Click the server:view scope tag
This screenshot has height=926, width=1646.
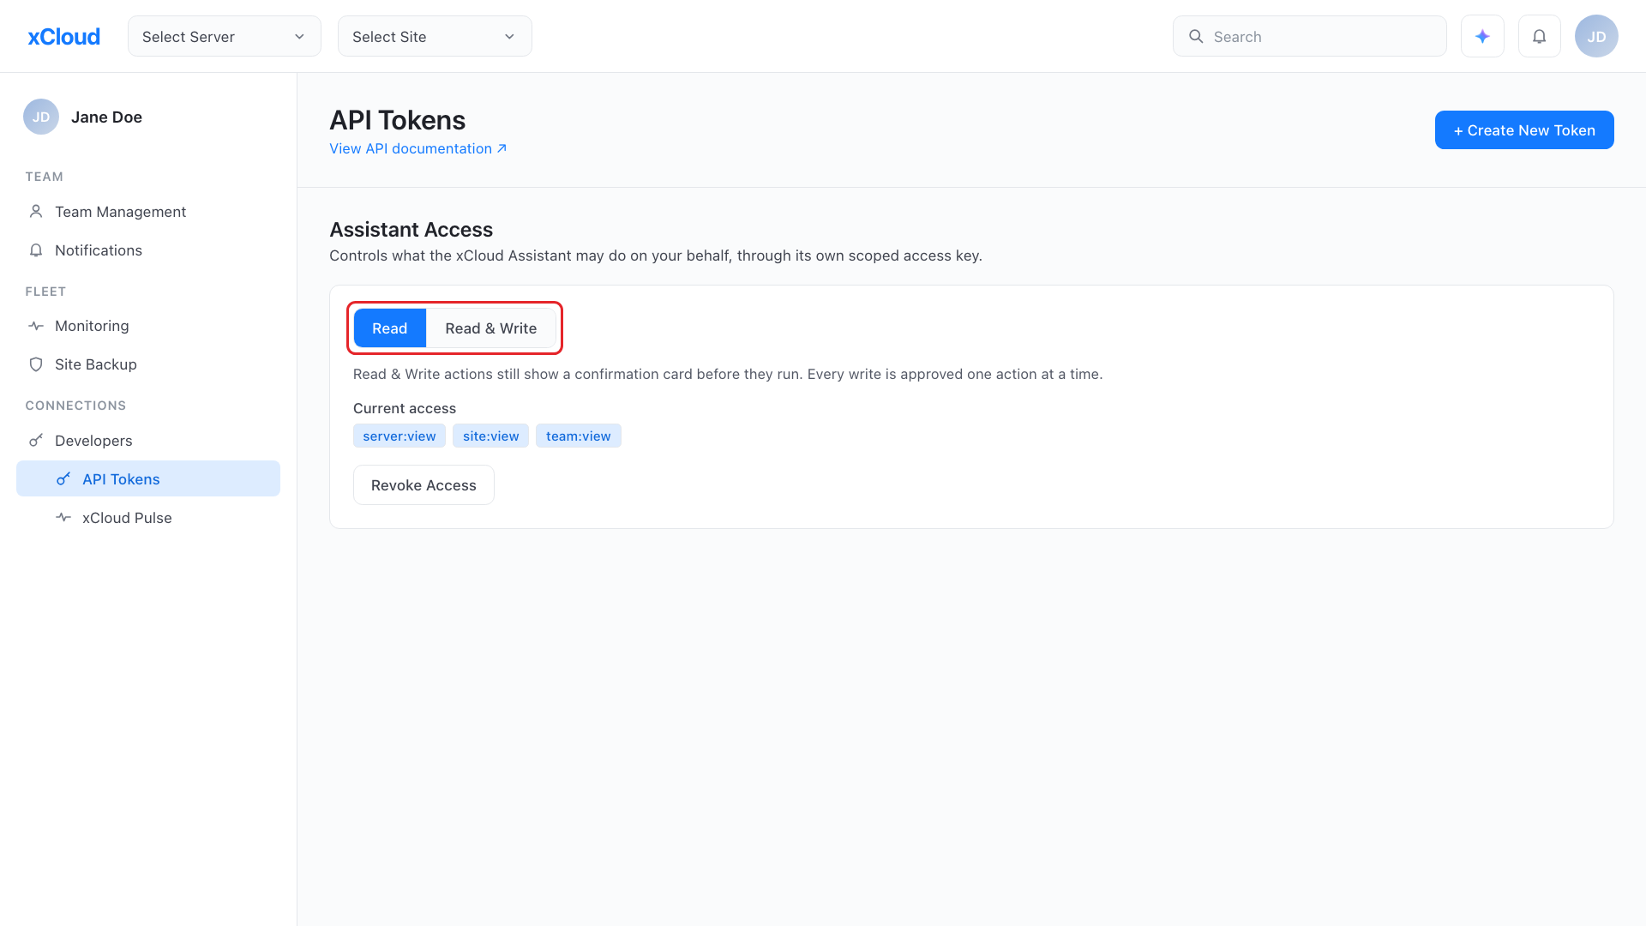click(399, 436)
